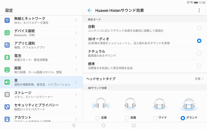This screenshot has height=129, width=207.
Task: Tap the アプリと通知 apps grid icon
Action: click(7, 45)
